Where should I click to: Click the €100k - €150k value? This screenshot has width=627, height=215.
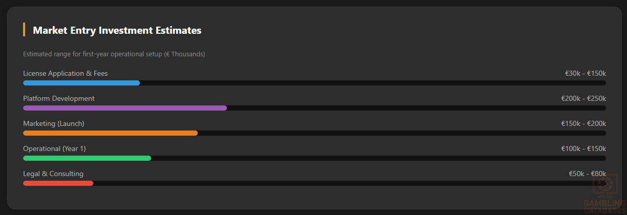583,148
